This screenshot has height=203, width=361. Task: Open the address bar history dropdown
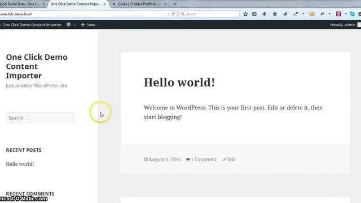(x=168, y=14)
